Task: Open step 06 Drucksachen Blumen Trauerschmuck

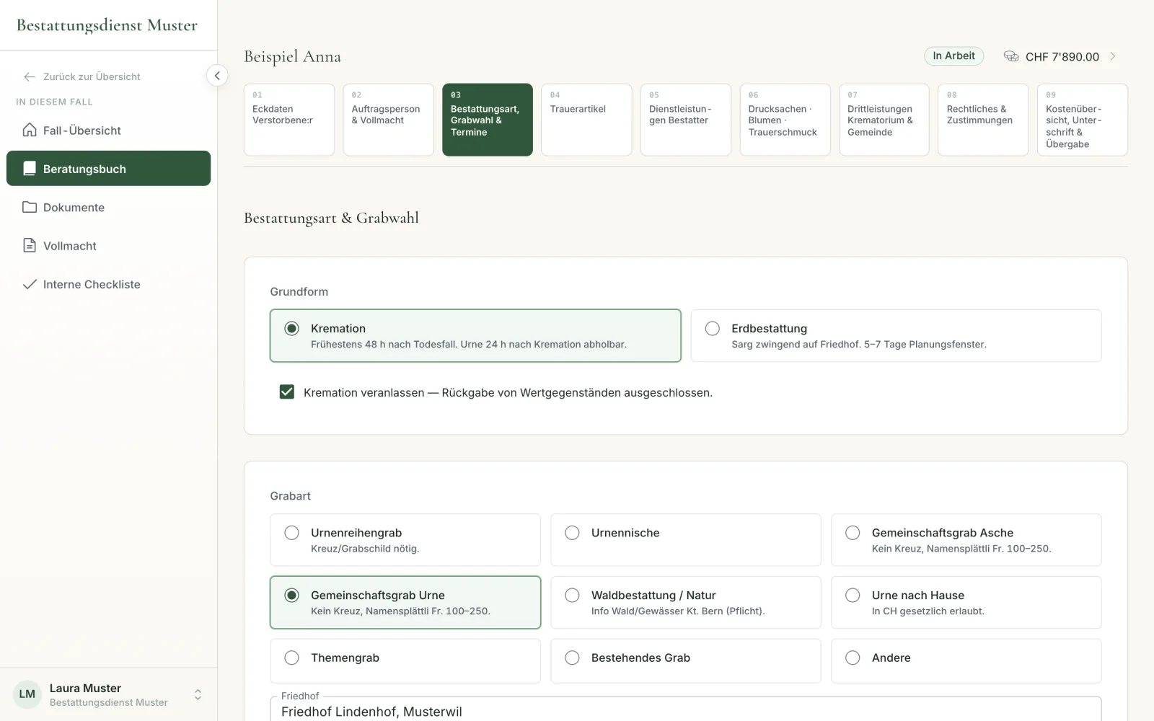Action: (x=785, y=120)
